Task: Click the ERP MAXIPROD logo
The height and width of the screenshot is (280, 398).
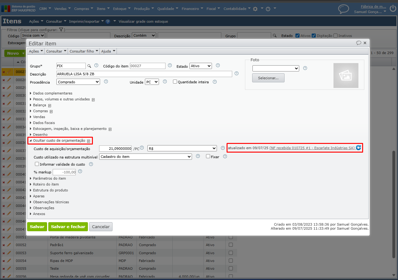Action: click(18, 8)
